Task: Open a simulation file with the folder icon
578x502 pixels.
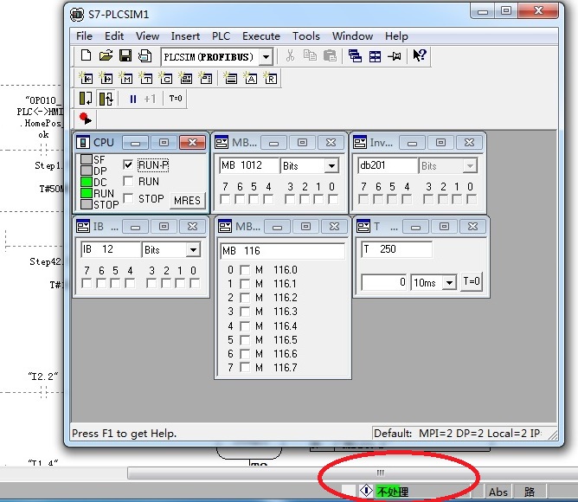Action: click(x=106, y=55)
